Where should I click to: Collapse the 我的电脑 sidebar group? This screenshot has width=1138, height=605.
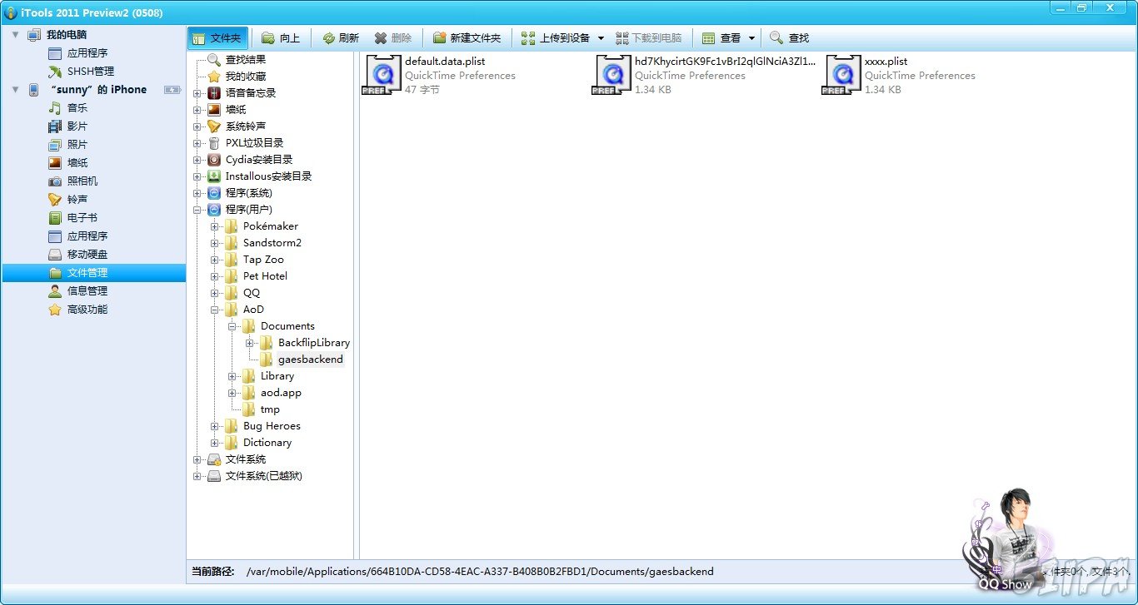click(15, 35)
